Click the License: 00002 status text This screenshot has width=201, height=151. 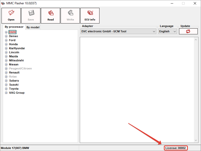(x=175, y=148)
